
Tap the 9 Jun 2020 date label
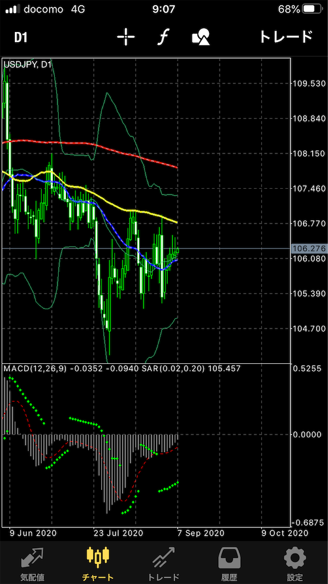coord(34,533)
